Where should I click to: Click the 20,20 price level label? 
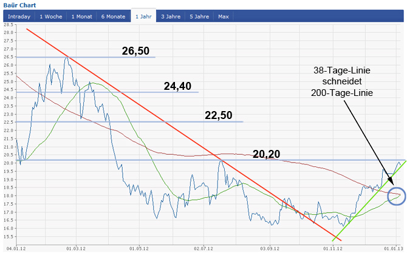[265, 154]
